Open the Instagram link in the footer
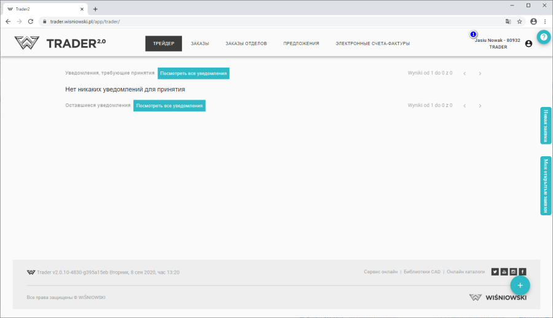The height and width of the screenshot is (318, 553). click(x=513, y=272)
